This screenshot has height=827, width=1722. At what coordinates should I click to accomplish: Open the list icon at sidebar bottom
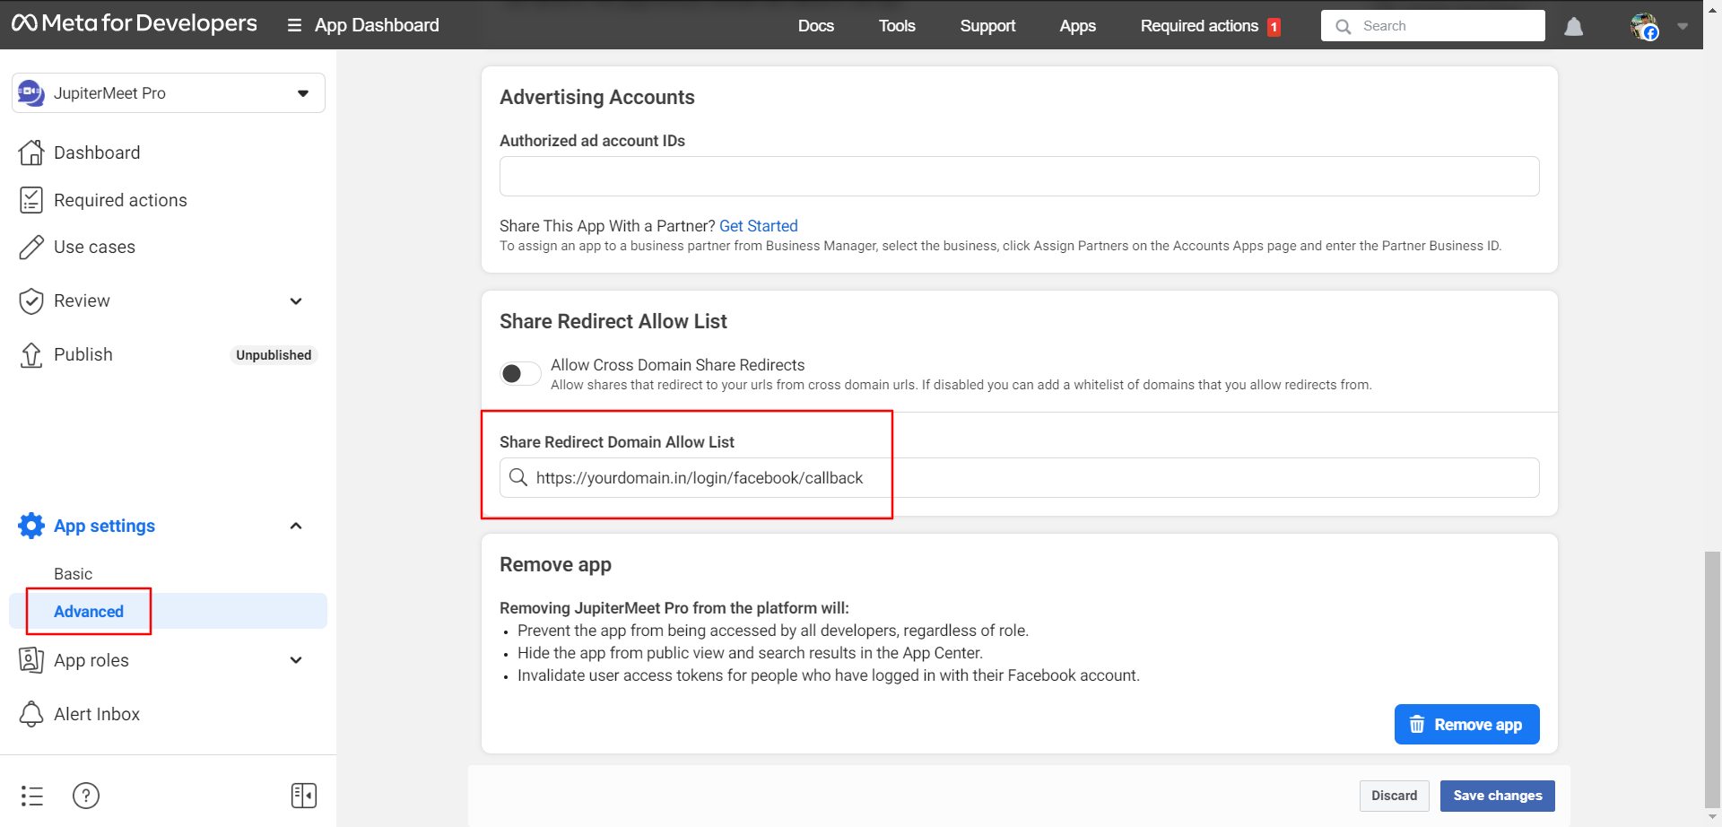click(x=32, y=796)
